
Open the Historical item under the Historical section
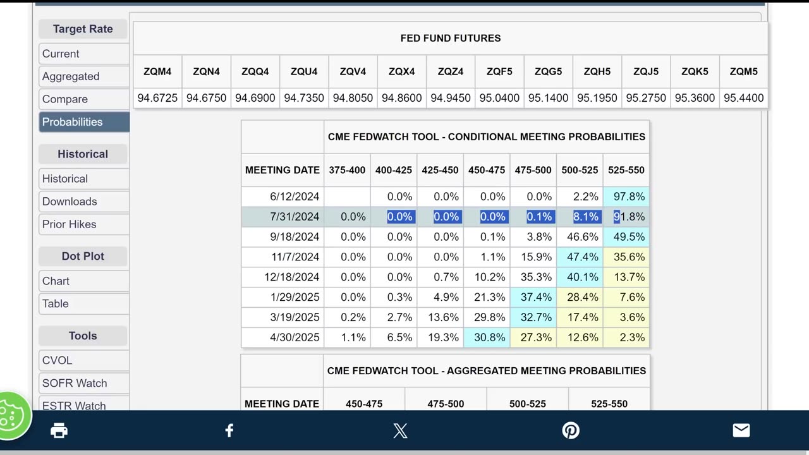[x=84, y=179]
